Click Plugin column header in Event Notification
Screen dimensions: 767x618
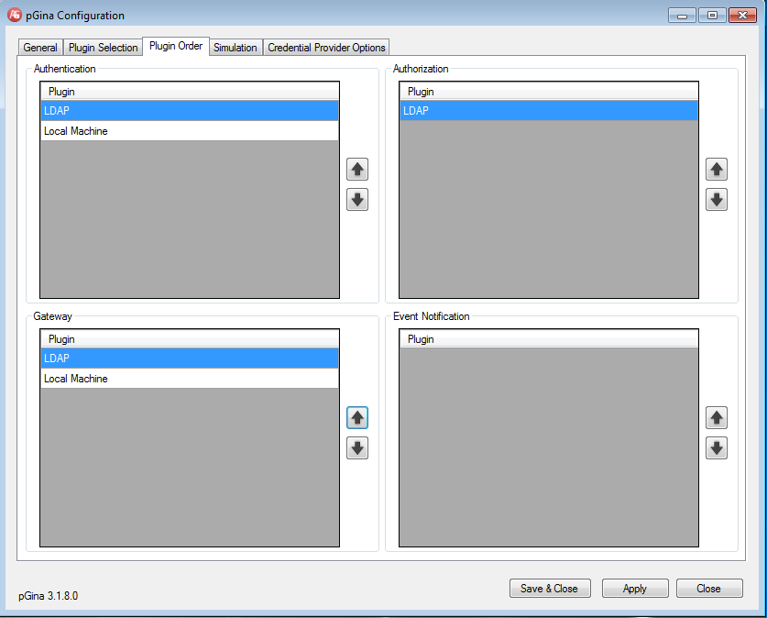549,339
